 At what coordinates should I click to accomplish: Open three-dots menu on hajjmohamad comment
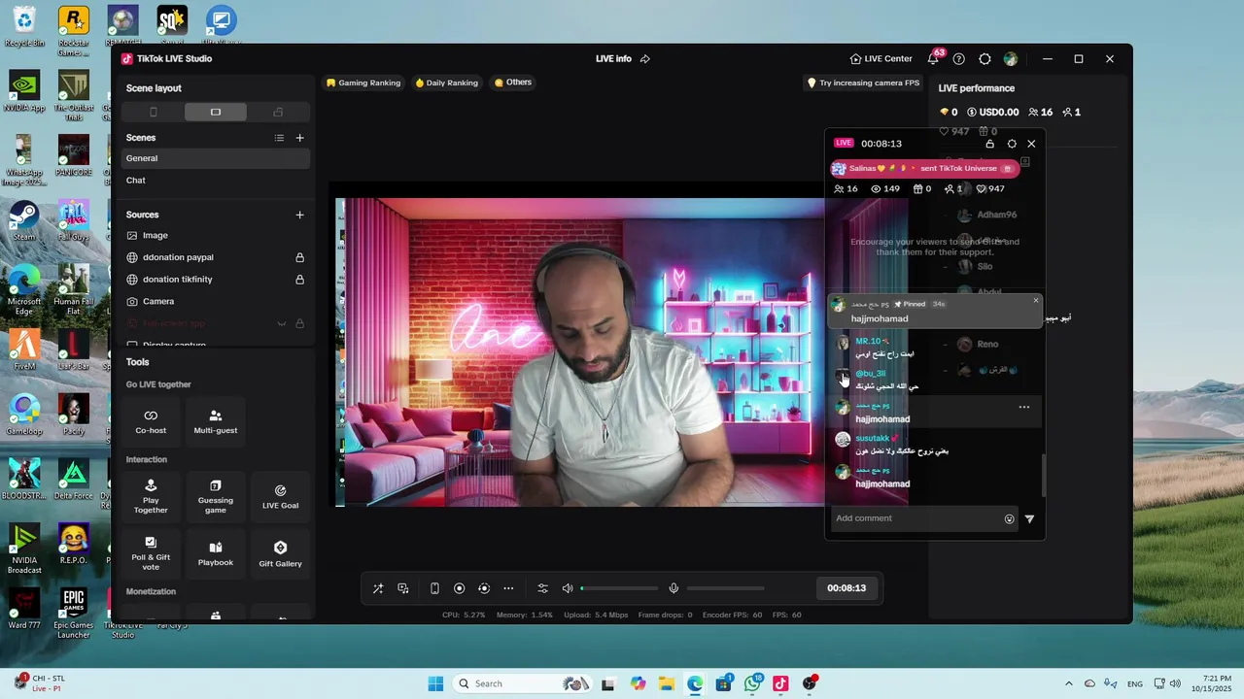(x=1023, y=408)
